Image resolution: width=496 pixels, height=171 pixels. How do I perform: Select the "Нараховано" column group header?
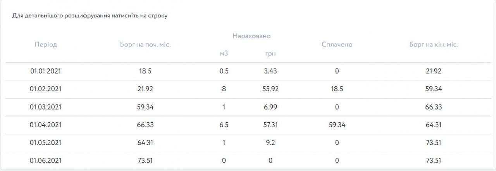pos(251,36)
